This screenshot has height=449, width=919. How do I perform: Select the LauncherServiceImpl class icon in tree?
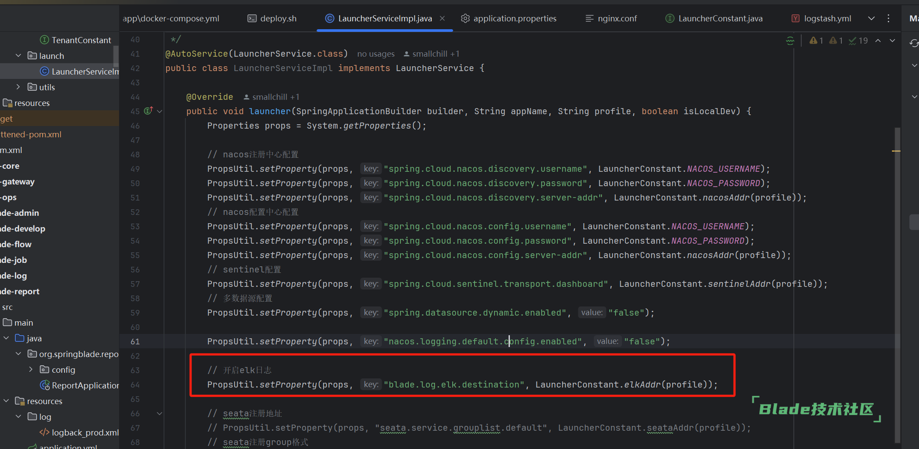44,71
